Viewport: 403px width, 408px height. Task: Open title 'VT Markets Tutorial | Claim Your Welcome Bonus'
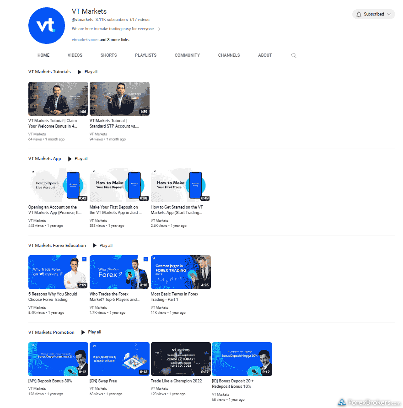pos(53,123)
